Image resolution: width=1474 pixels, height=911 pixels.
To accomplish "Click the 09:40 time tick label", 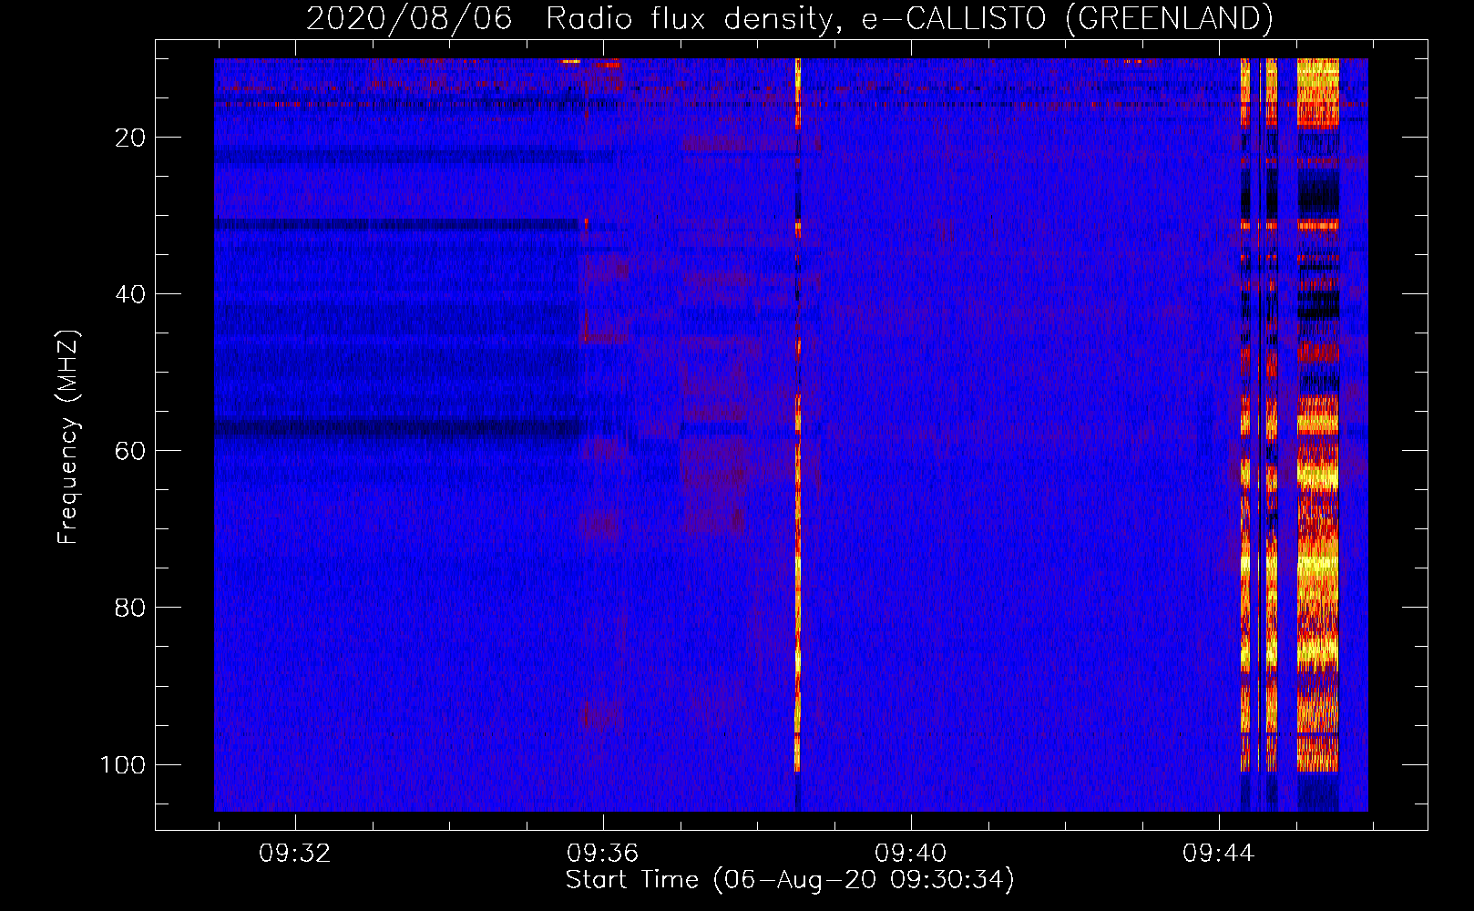I will point(911,854).
